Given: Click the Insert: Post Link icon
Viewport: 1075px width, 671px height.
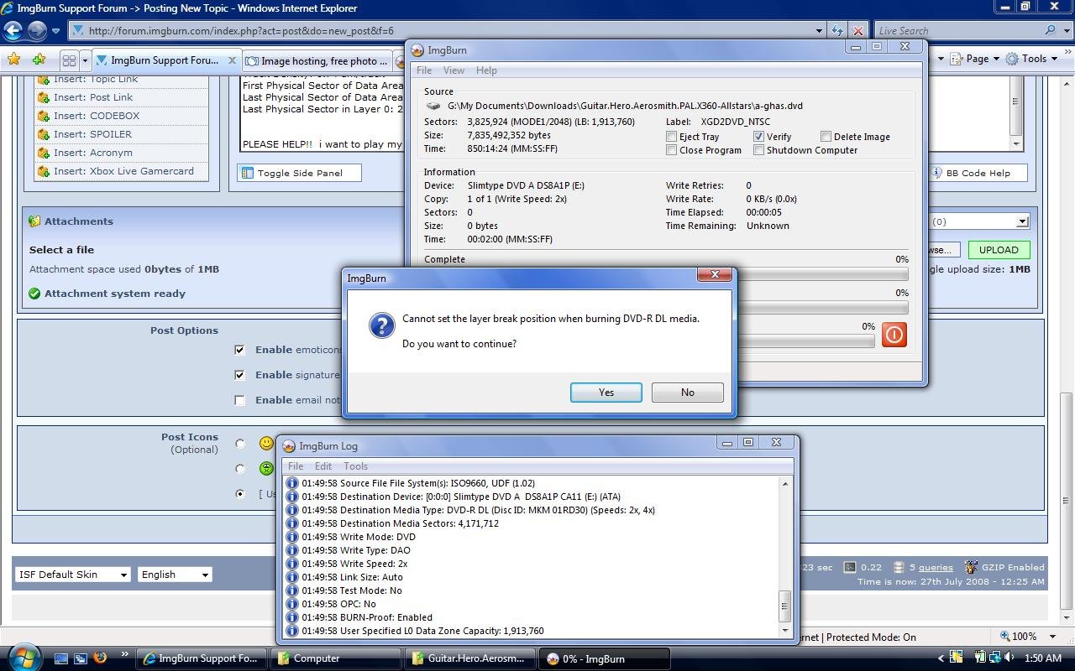Looking at the screenshot, I should 44,97.
